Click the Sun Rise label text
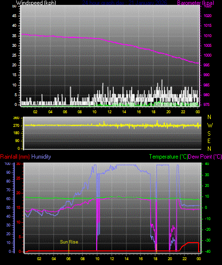The image size is (222, 265). coord(69,242)
